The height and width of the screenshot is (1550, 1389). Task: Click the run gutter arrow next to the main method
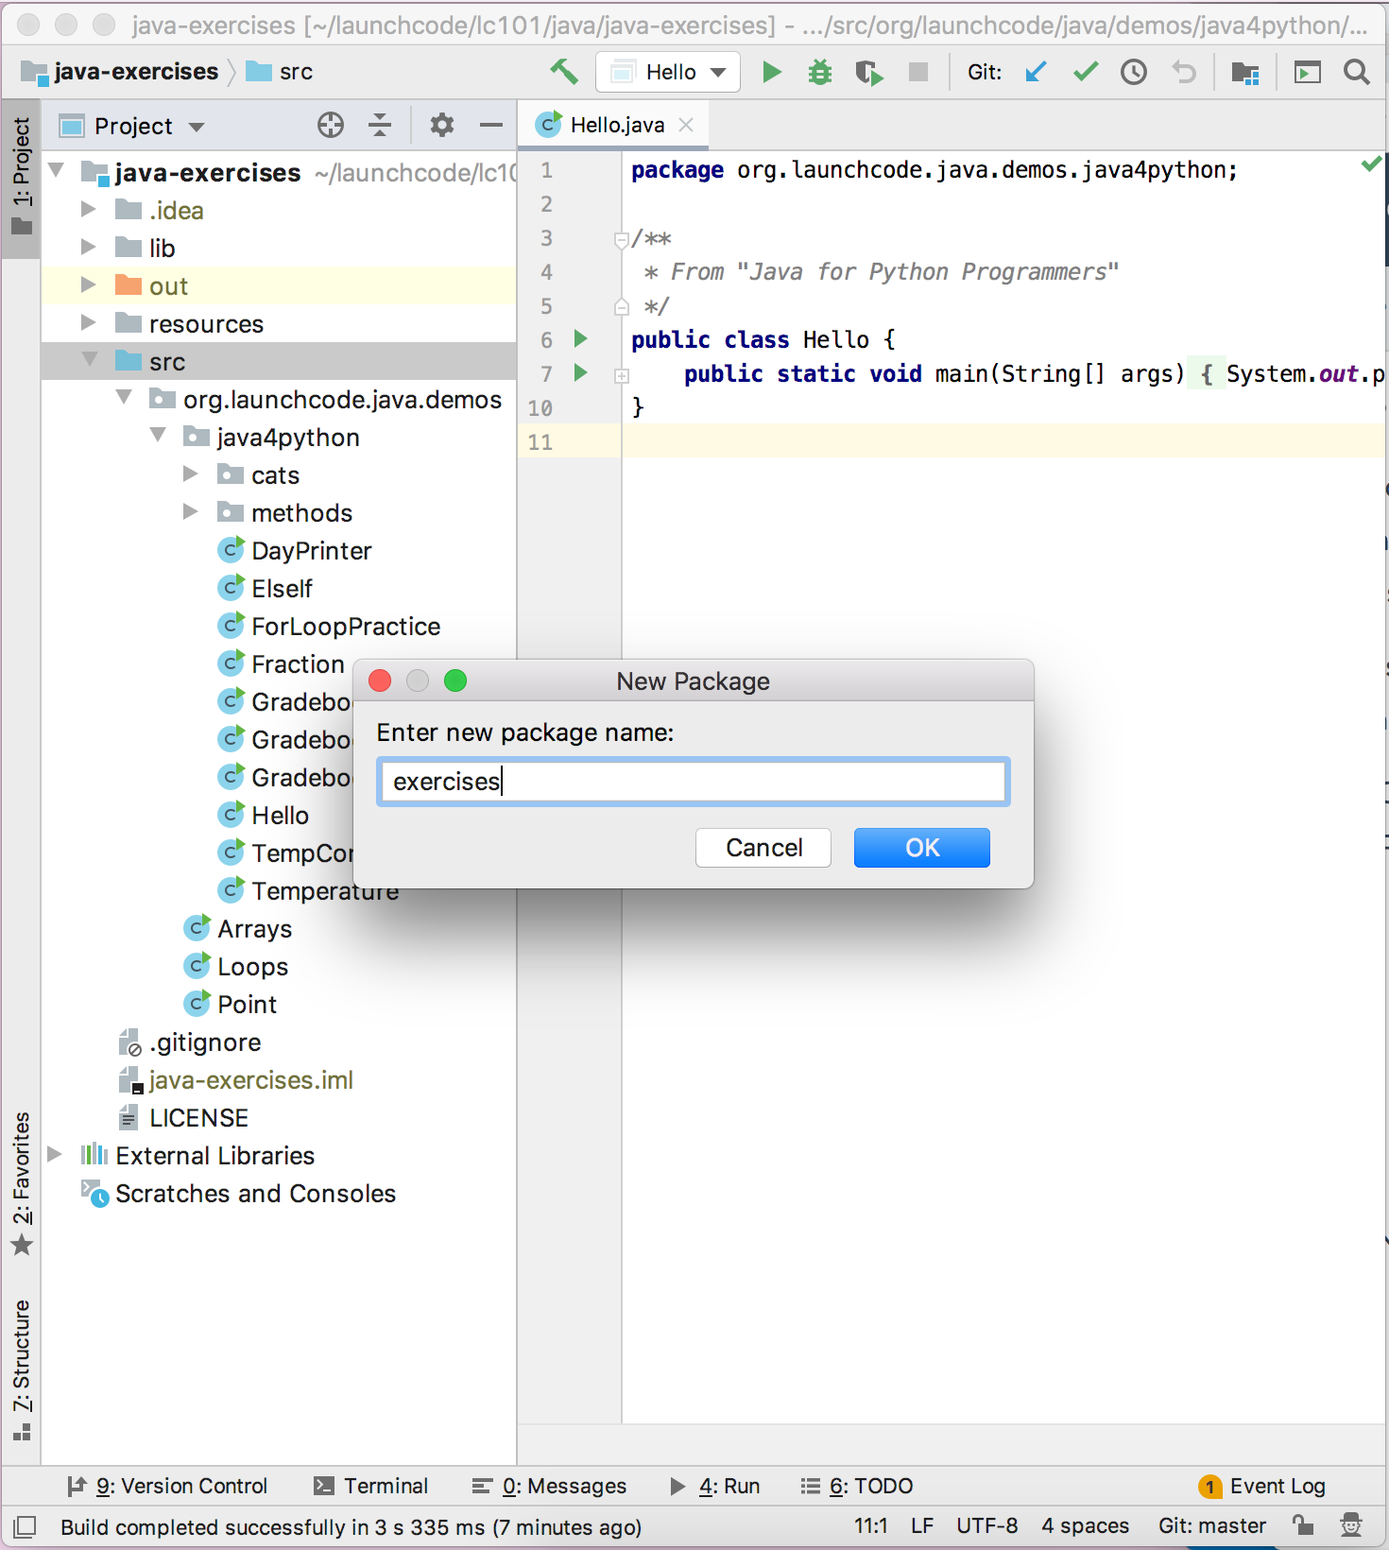pyautogui.click(x=581, y=372)
